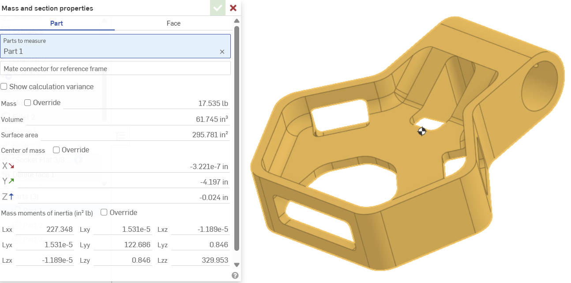Open help for mass properties dialog
The image size is (571, 283).
[x=235, y=275]
